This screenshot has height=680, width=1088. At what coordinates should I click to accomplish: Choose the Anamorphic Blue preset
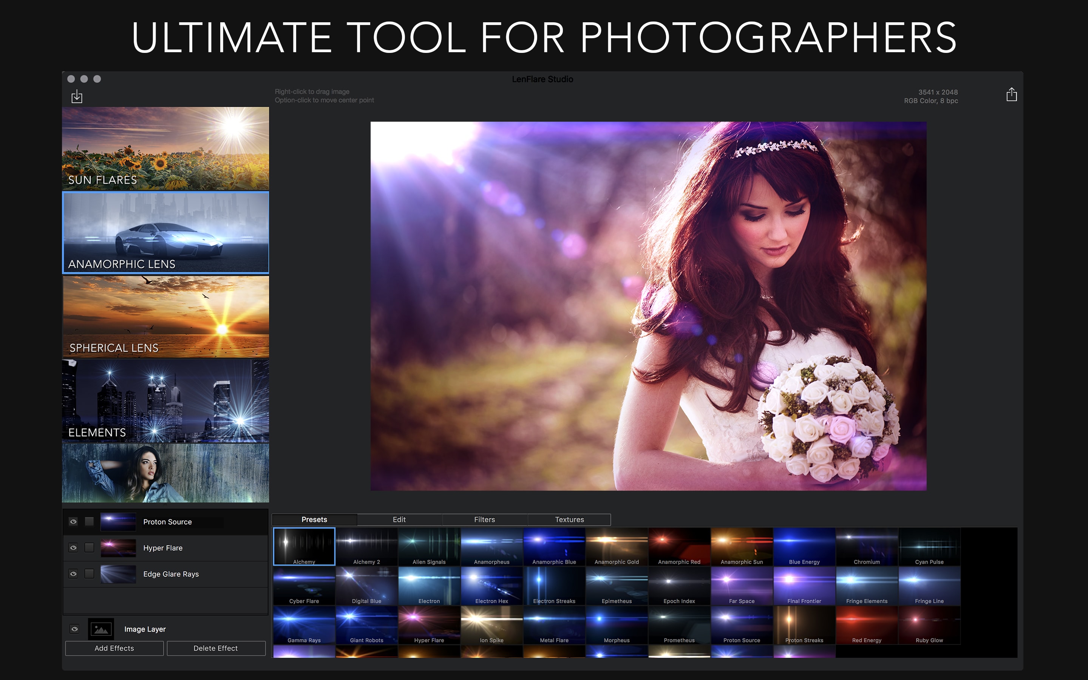coord(554,546)
